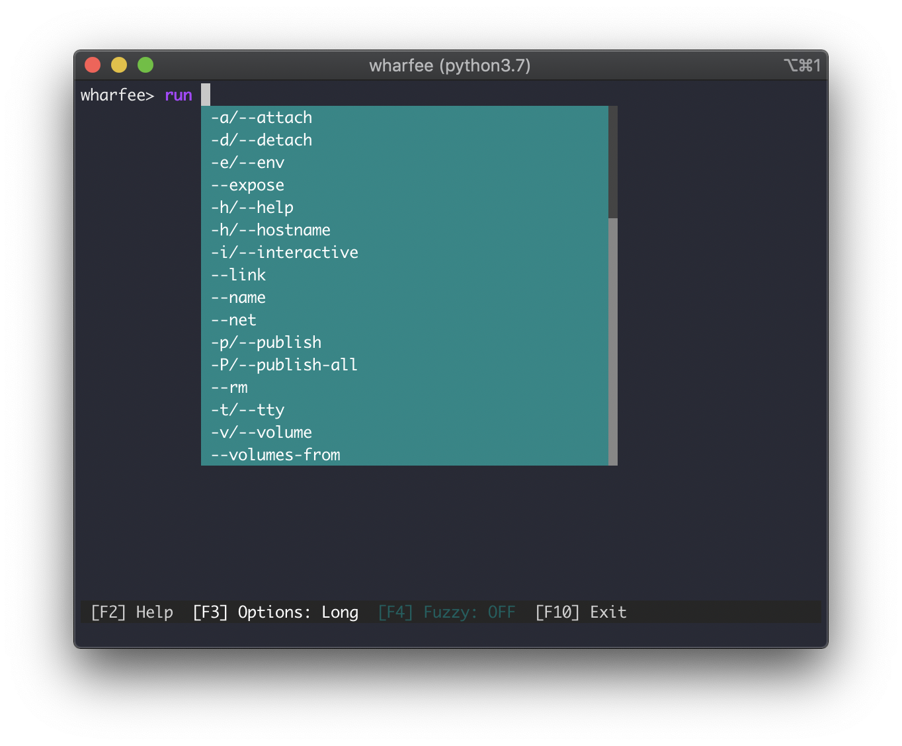Select the --net option
Image resolution: width=902 pixels, height=746 pixels.
click(x=404, y=320)
